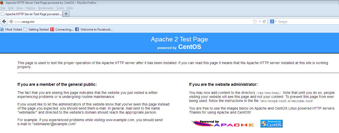
Task: Click the Powered by Apache feather logo
Action: (223, 123)
